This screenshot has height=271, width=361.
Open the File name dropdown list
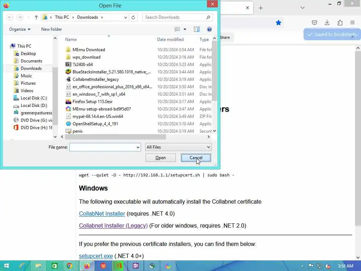click(x=138, y=147)
